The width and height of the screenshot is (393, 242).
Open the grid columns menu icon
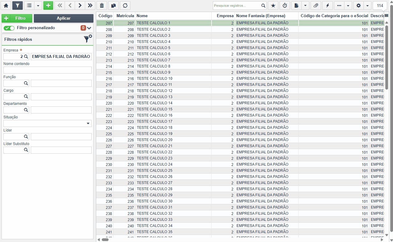(x=387, y=16)
